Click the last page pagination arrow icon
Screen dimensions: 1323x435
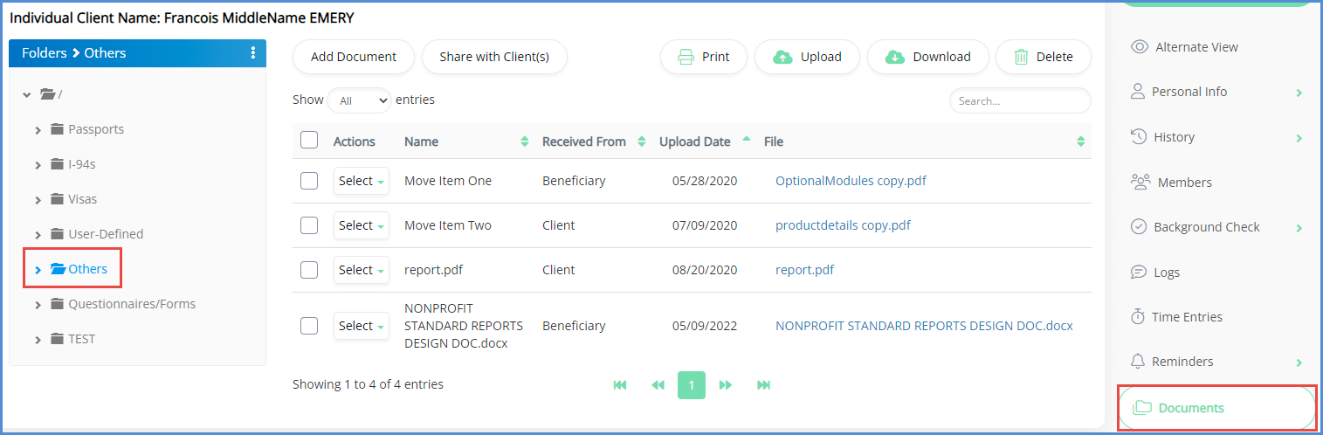(x=763, y=385)
